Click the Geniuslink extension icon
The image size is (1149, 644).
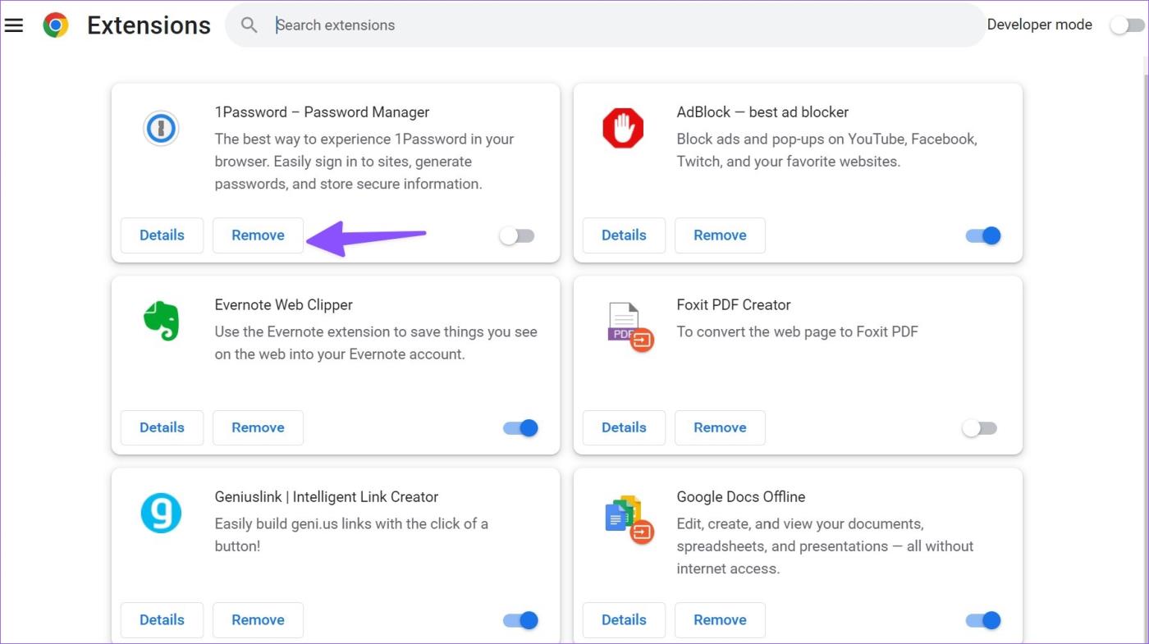pyautogui.click(x=161, y=514)
